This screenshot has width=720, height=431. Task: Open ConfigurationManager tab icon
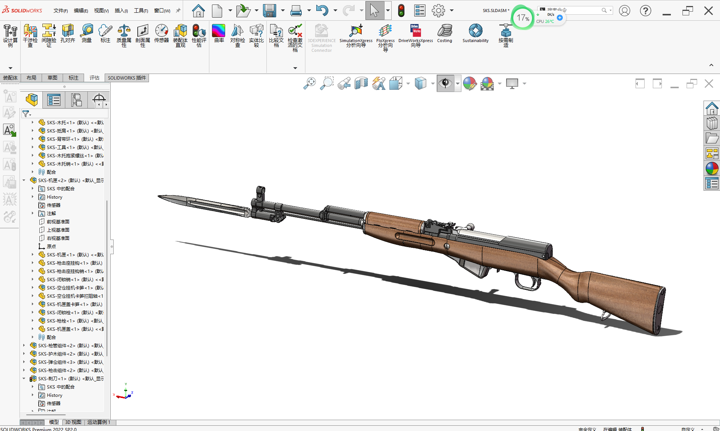pos(76,100)
